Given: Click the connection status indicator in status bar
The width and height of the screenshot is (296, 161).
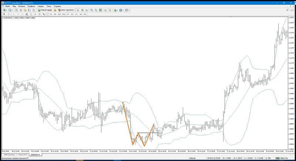Looking at the screenshot, I should tap(281, 158).
